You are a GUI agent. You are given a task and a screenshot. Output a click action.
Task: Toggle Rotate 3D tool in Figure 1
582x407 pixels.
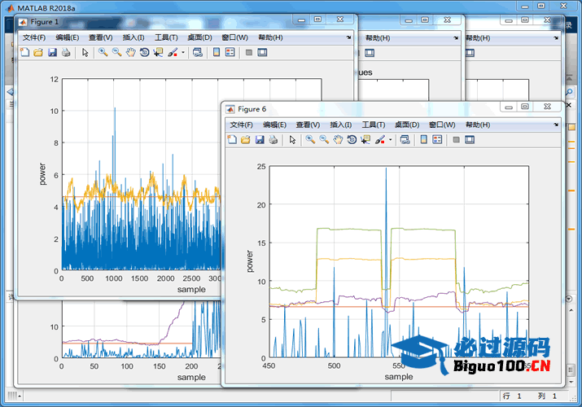pyautogui.click(x=144, y=52)
